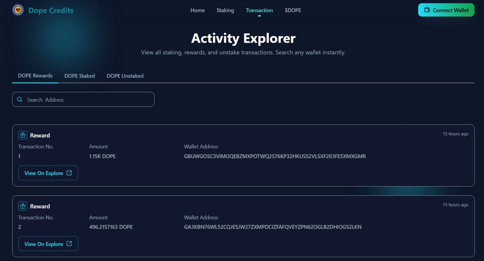Click transaction number 2 value
Viewport: 484px width, 261px height.
(x=20, y=227)
